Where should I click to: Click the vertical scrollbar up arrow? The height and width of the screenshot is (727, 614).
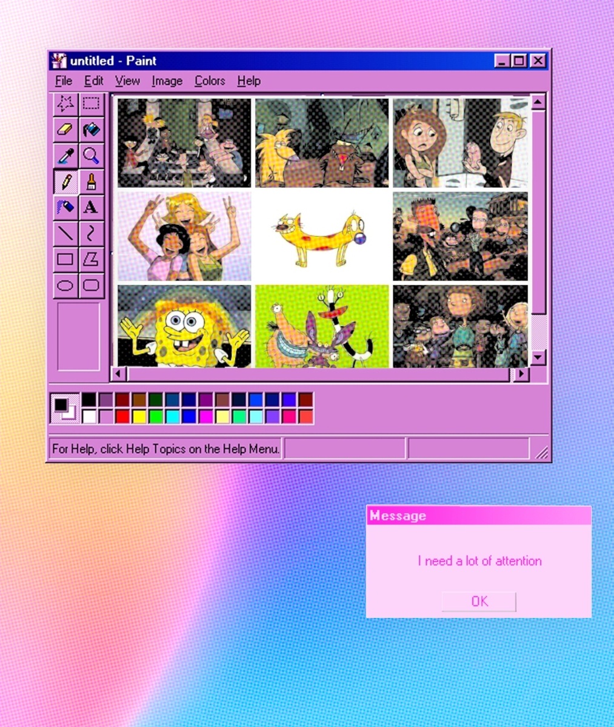tap(538, 102)
